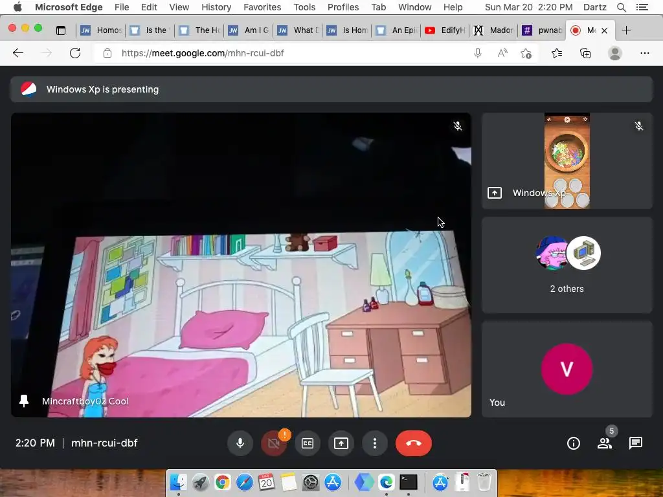The image size is (663, 497).
Task: Show participants people icon with badge 5
Action: tap(605, 443)
